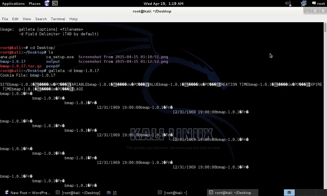Screen dimensions: 327x196
Task: Launch the Iceweasel web browser icon
Action: click(47, 3)
